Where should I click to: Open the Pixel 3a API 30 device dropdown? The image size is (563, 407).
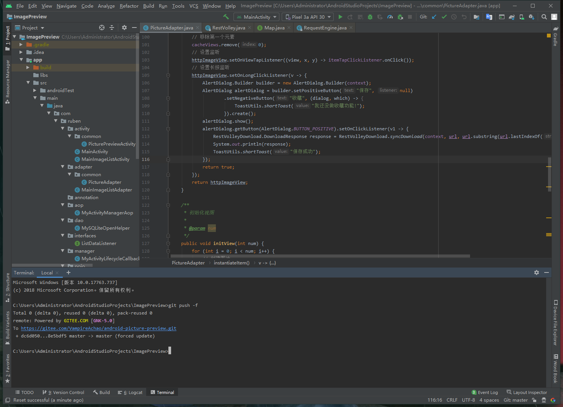(308, 17)
